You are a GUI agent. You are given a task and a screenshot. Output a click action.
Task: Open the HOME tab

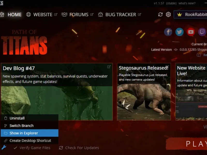14,14
